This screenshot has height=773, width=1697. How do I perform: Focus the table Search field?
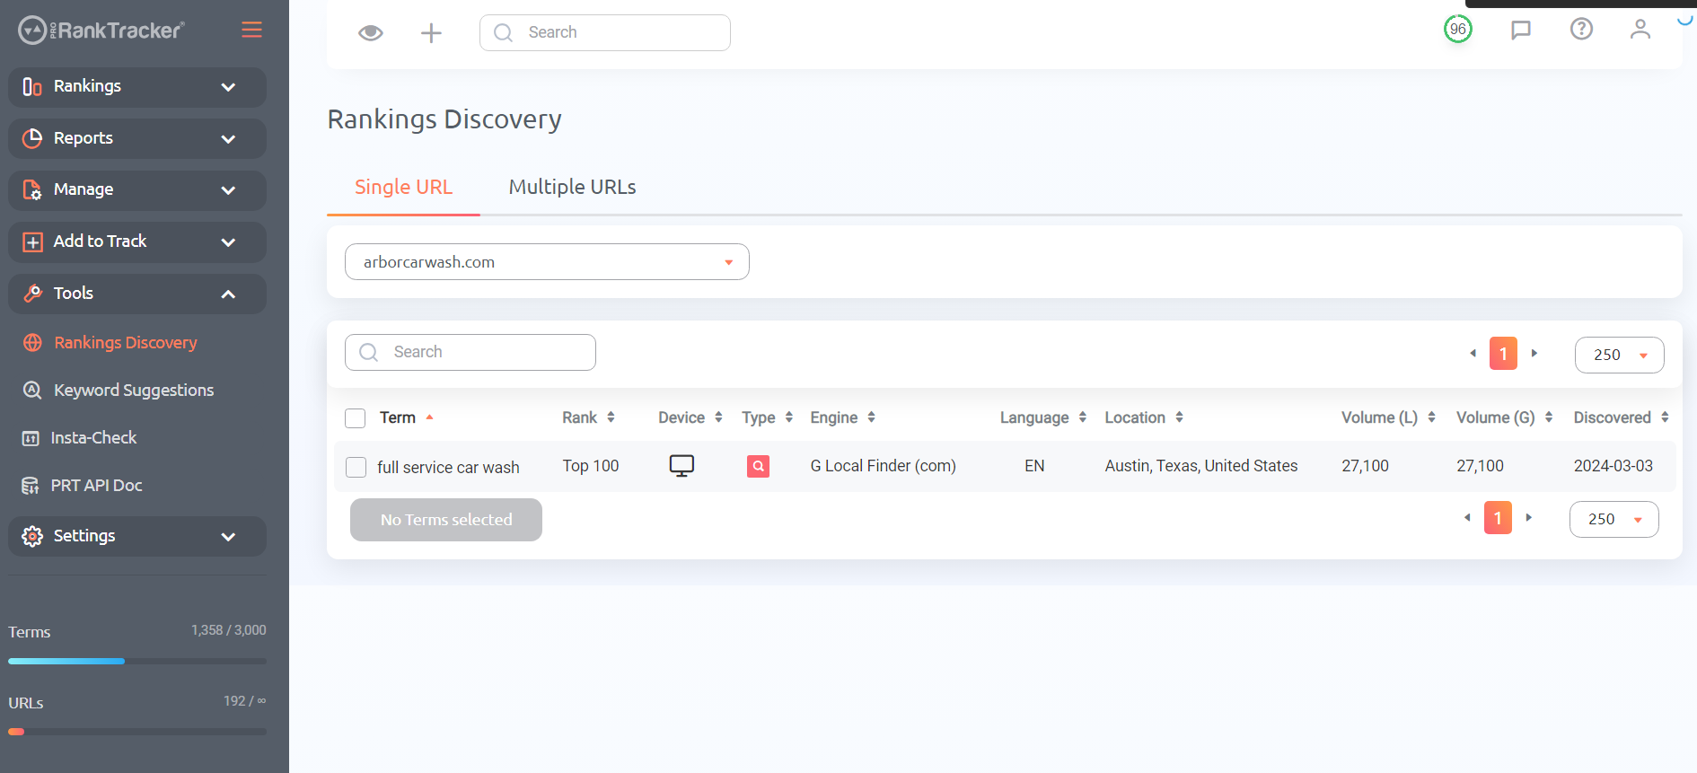pos(470,352)
